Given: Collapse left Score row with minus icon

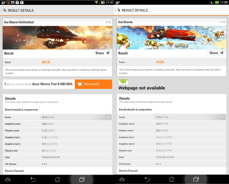Looking at the screenshot, I should point(108,117).
